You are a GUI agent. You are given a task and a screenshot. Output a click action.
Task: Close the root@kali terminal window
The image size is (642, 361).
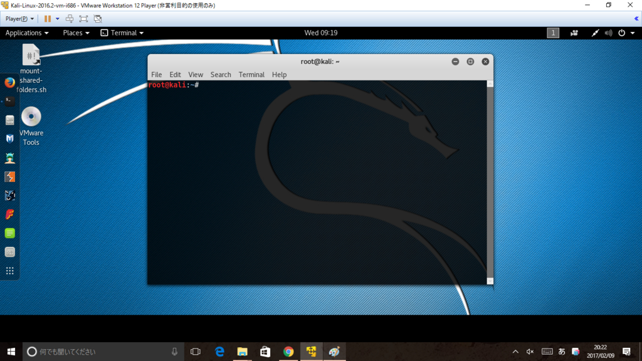click(485, 61)
